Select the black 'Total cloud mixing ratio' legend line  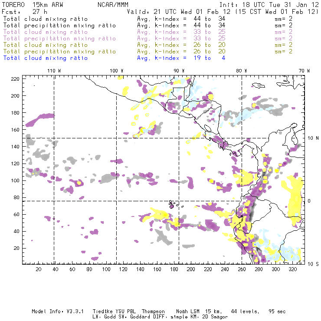pyautogui.click(x=46, y=19)
